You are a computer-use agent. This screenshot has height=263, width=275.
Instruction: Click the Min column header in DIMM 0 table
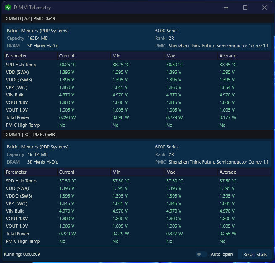[x=138, y=56]
